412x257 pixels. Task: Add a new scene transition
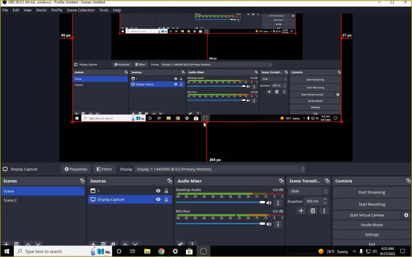[x=301, y=211]
